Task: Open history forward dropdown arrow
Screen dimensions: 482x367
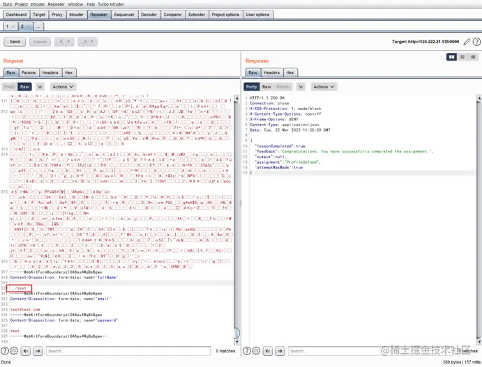Action: pyautogui.click(x=92, y=42)
